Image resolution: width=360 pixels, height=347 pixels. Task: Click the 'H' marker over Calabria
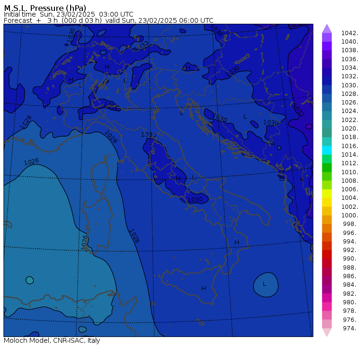point(237,242)
